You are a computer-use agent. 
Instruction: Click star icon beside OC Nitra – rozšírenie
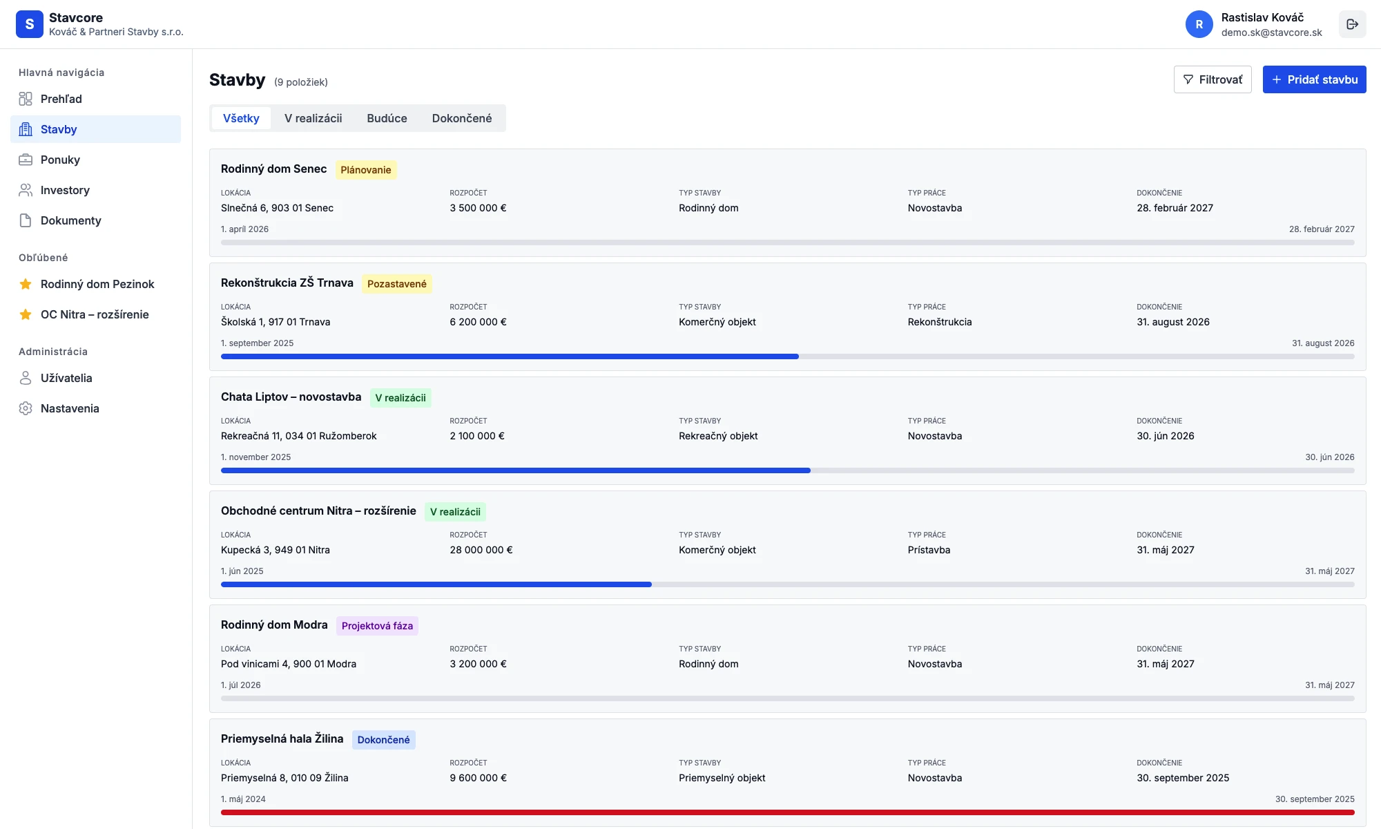[x=26, y=314]
